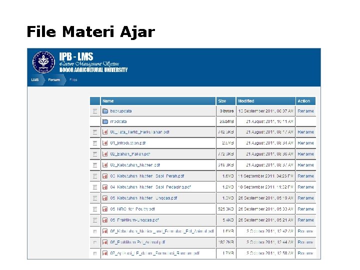Click the 'IPB - LMS' site title
The image size is (360, 270).
[x=76, y=56]
